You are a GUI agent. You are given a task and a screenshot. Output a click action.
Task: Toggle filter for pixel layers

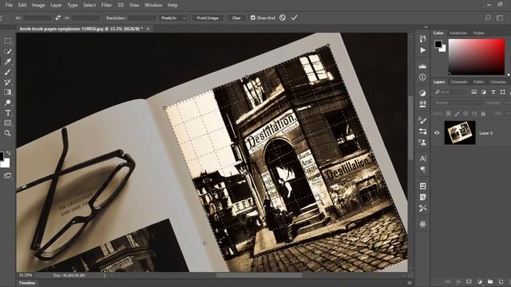tap(474, 92)
